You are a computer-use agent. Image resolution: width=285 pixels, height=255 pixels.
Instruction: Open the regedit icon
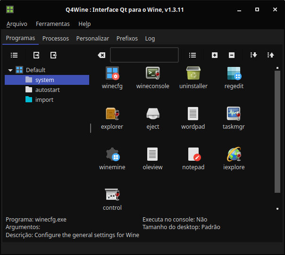[234, 74]
